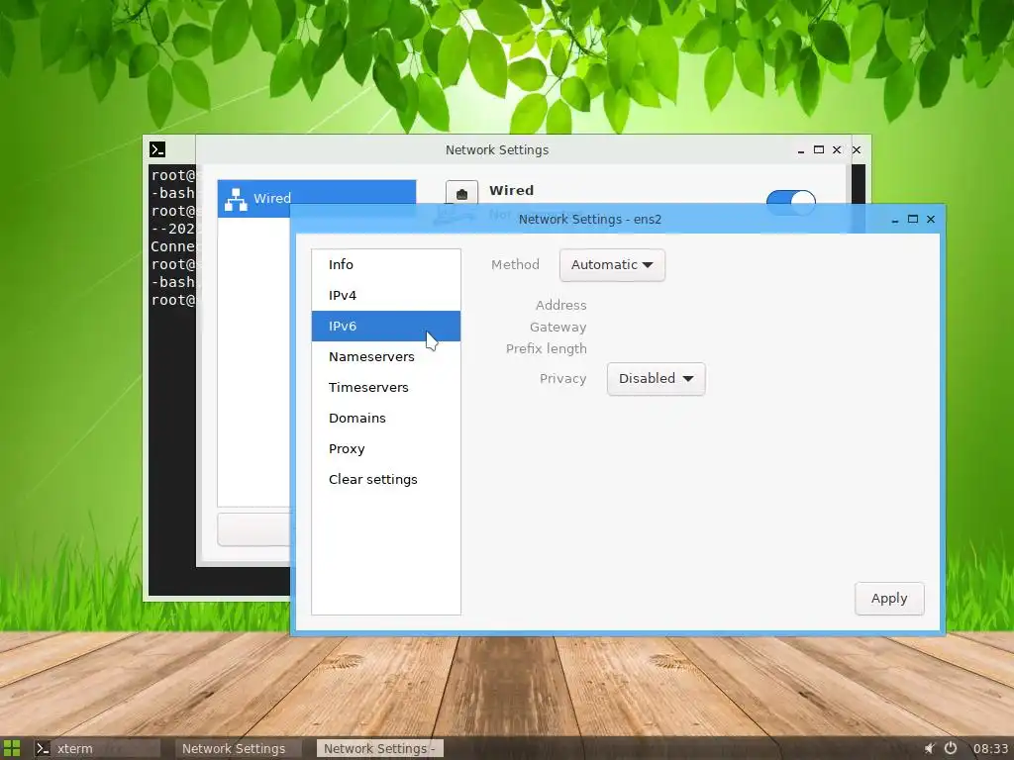Click the Address label

pos(560,305)
